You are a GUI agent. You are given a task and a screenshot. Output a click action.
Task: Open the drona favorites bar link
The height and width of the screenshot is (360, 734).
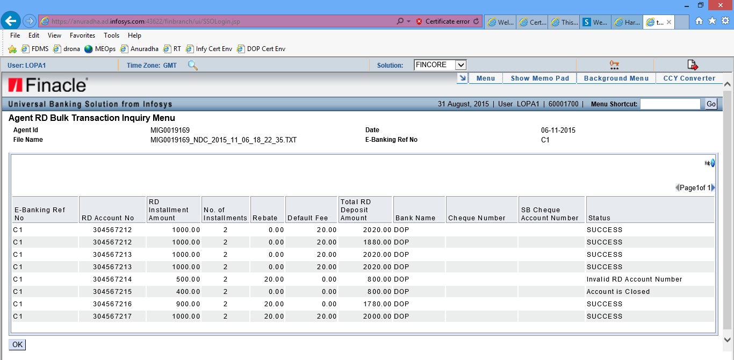point(67,49)
